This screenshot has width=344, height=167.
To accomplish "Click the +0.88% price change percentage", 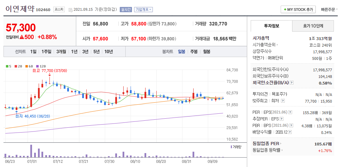I will (x=47, y=37).
